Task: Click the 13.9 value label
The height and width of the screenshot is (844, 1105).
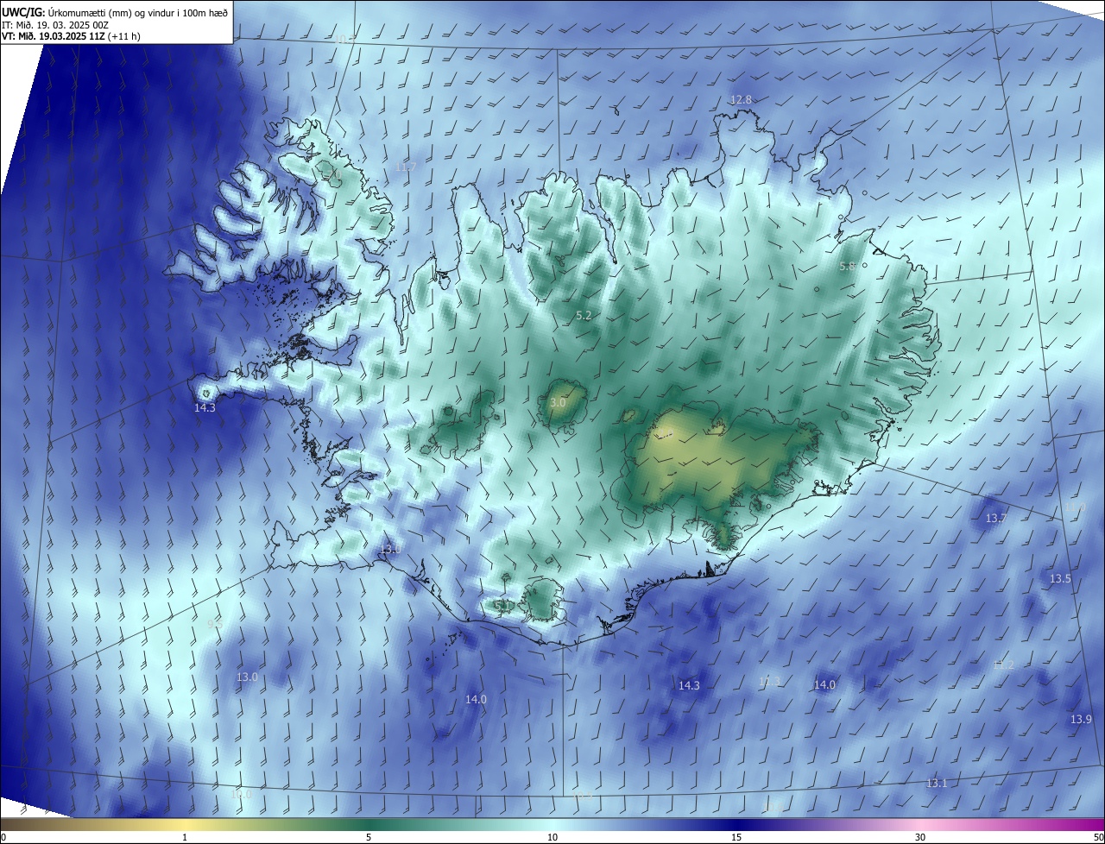Action: tap(1082, 720)
